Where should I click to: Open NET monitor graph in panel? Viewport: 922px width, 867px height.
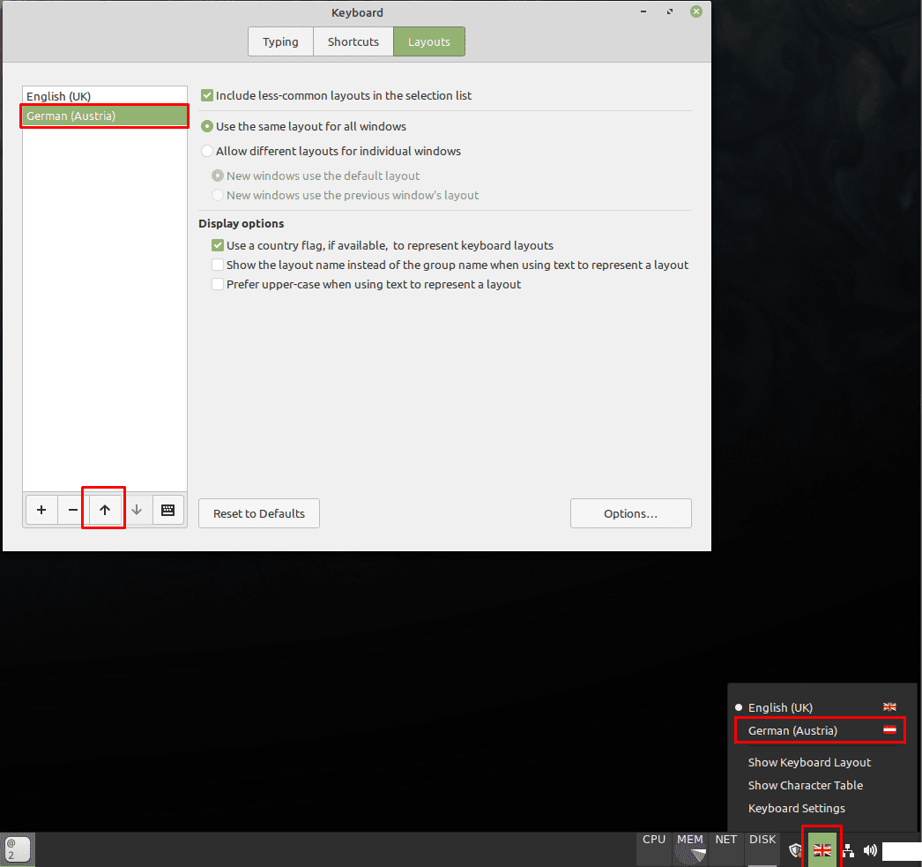pos(726,849)
